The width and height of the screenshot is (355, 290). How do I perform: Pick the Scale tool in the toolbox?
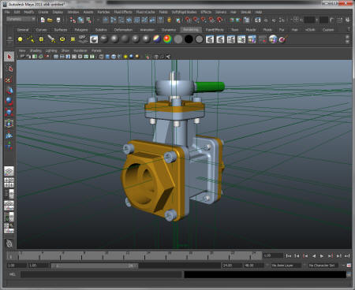pyautogui.click(x=9, y=112)
